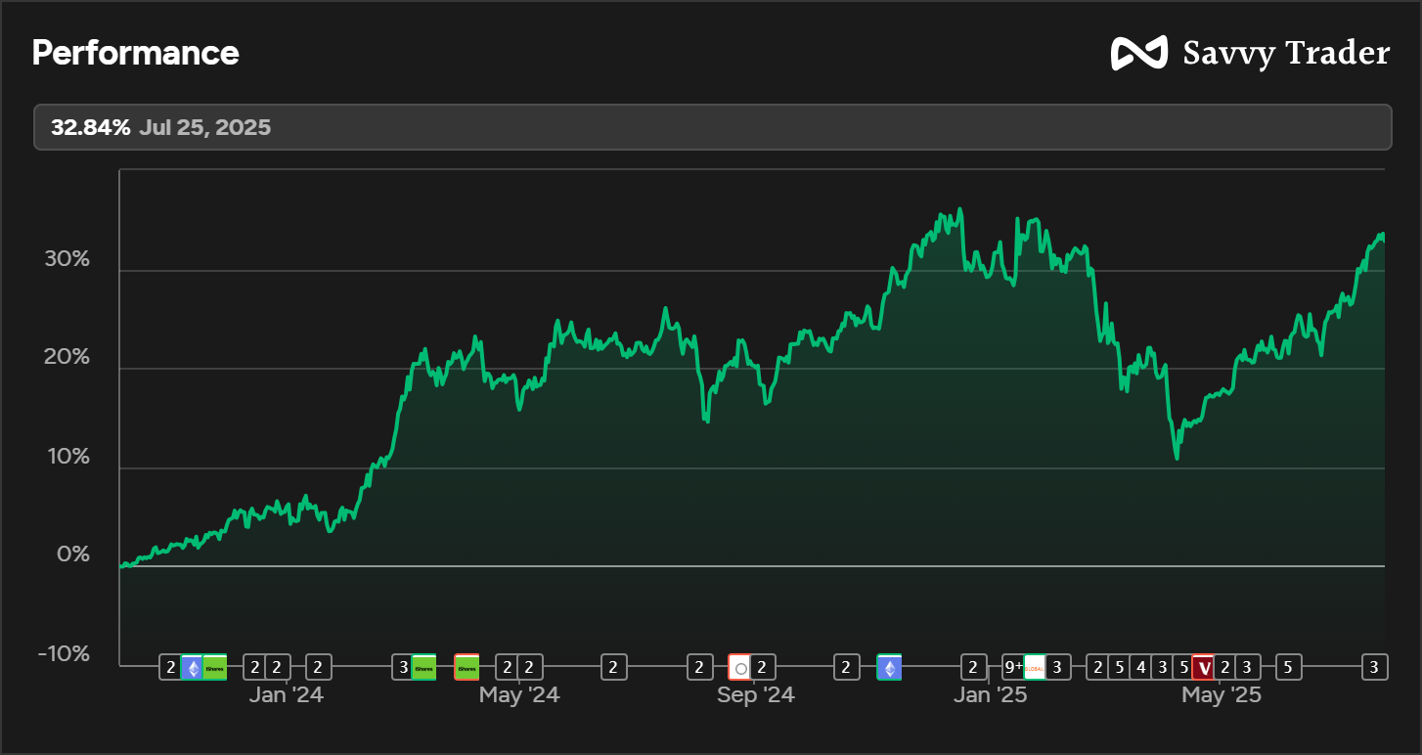The image size is (1422, 755).
Task: Click the white circle trade icon near Sep '24
Action: (741, 667)
